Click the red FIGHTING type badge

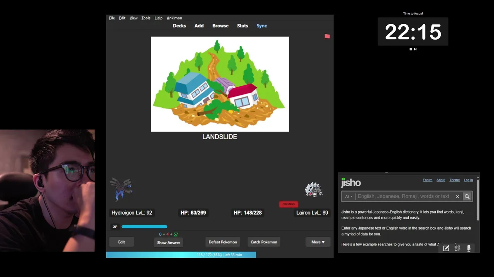coord(289,204)
